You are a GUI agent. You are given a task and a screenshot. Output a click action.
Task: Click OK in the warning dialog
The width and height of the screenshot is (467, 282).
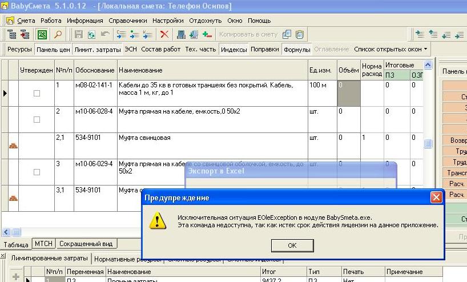[292, 245]
